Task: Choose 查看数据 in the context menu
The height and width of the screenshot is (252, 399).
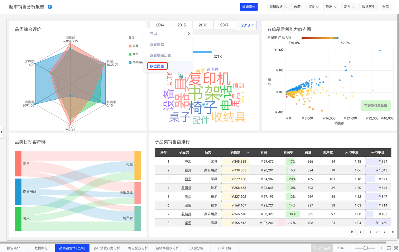Action: point(168,44)
